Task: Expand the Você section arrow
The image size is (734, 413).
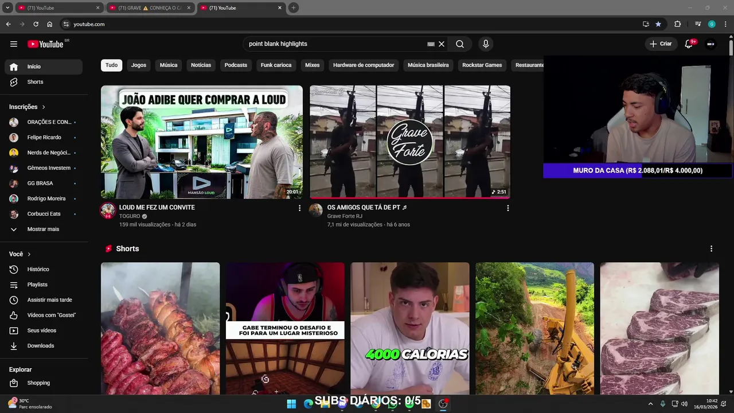Action: (29, 254)
